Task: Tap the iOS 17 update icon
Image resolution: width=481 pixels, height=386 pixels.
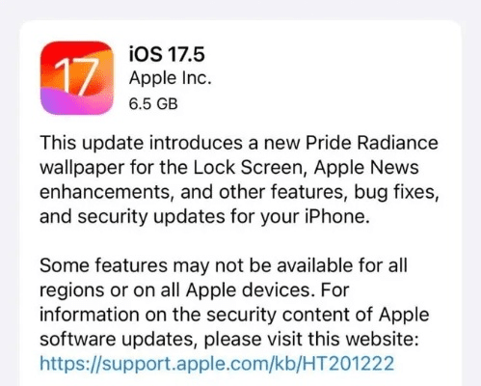Action: click(x=77, y=78)
